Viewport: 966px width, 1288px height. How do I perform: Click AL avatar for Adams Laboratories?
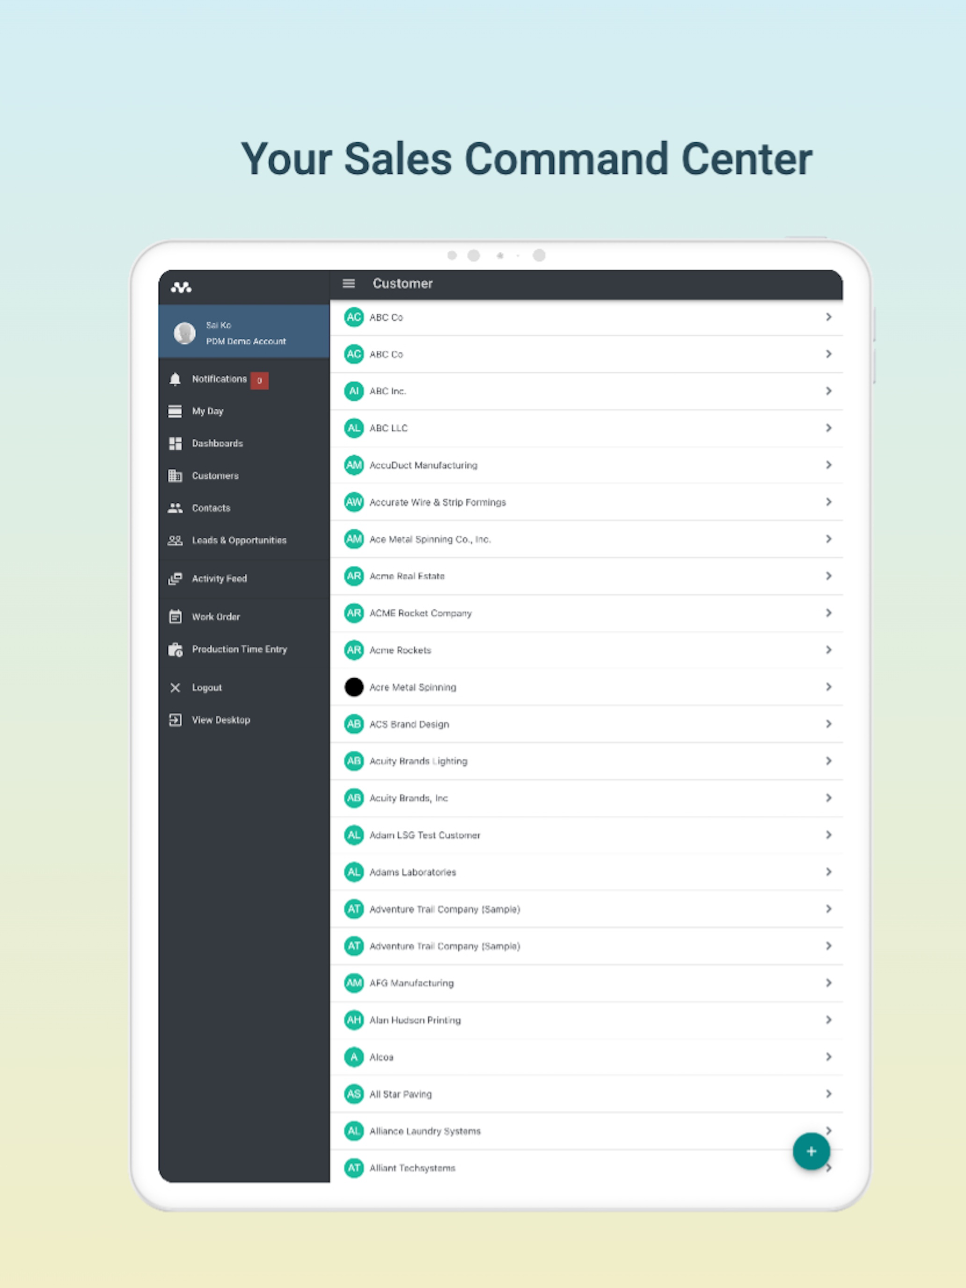coord(353,871)
